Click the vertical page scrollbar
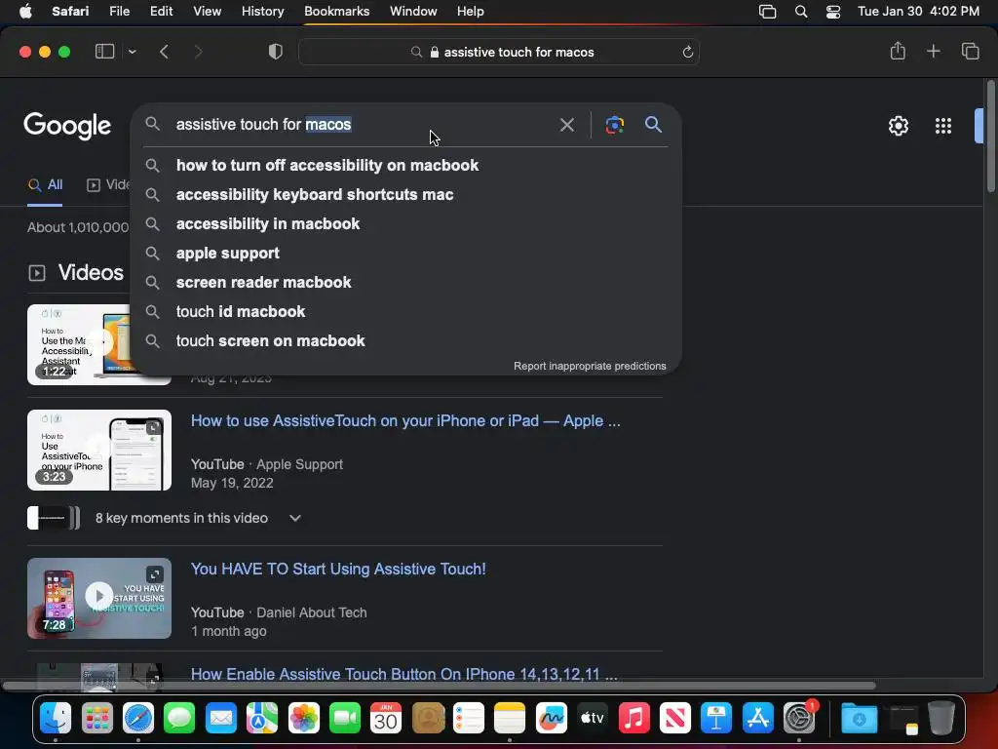 [991, 137]
